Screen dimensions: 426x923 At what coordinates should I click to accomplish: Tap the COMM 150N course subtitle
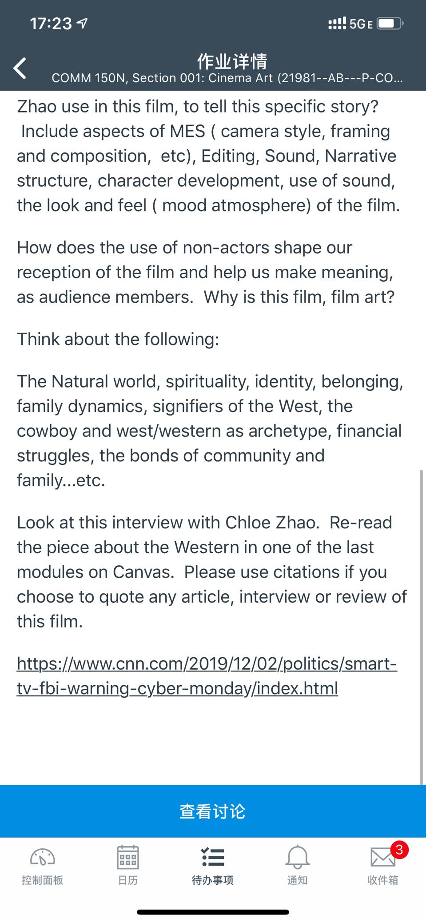pyautogui.click(x=227, y=78)
